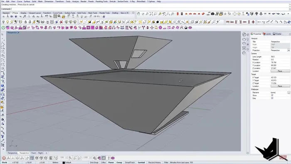Select the pointer arrow tool in left sidebar

[x=2, y=35]
